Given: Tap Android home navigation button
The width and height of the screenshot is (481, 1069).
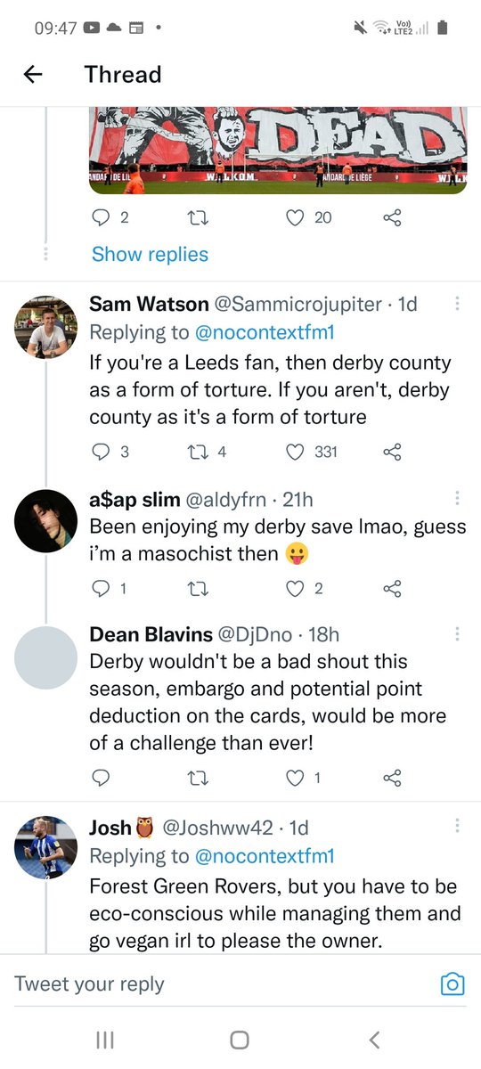Looking at the screenshot, I should tap(239, 1039).
